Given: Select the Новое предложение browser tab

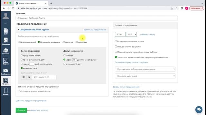Looking at the screenshot, I should pyautogui.click(x=31, y=4).
